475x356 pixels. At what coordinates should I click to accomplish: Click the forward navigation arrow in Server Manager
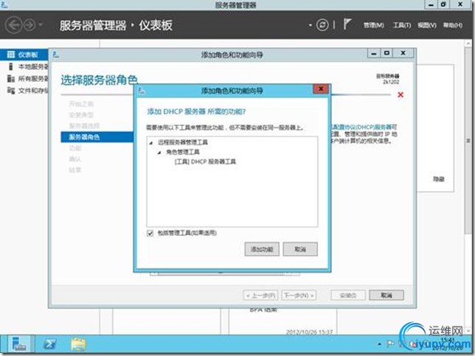(30, 25)
